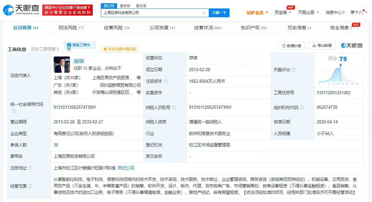Click the 营业期限 date range value
The width and height of the screenshot is (372, 202).
pyautogui.click(x=78, y=122)
